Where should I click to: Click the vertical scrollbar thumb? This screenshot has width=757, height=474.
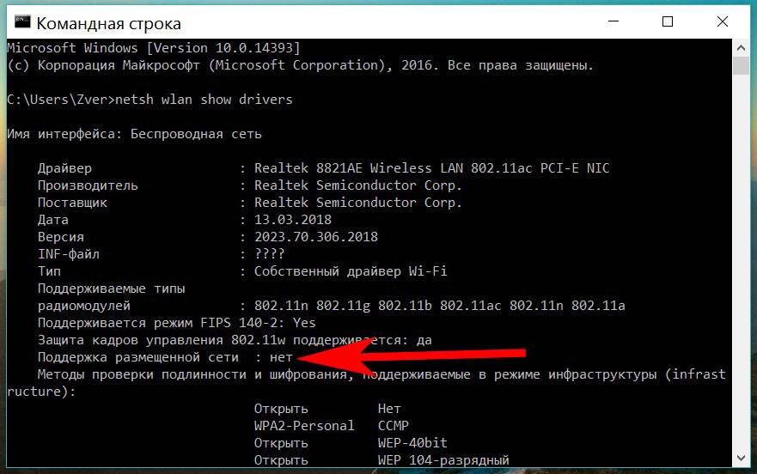pos(741,67)
